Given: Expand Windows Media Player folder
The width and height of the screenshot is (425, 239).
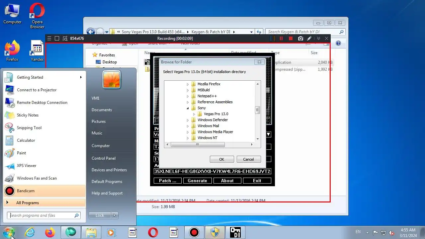Looking at the screenshot, I should 188,132.
